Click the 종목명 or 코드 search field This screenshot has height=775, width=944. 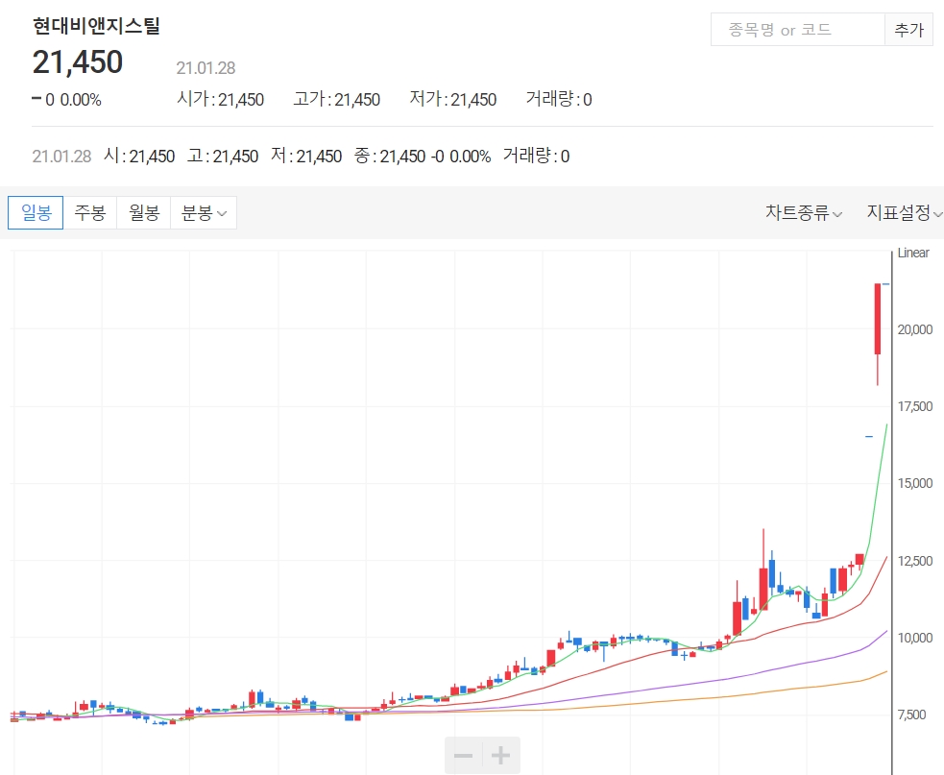click(798, 30)
